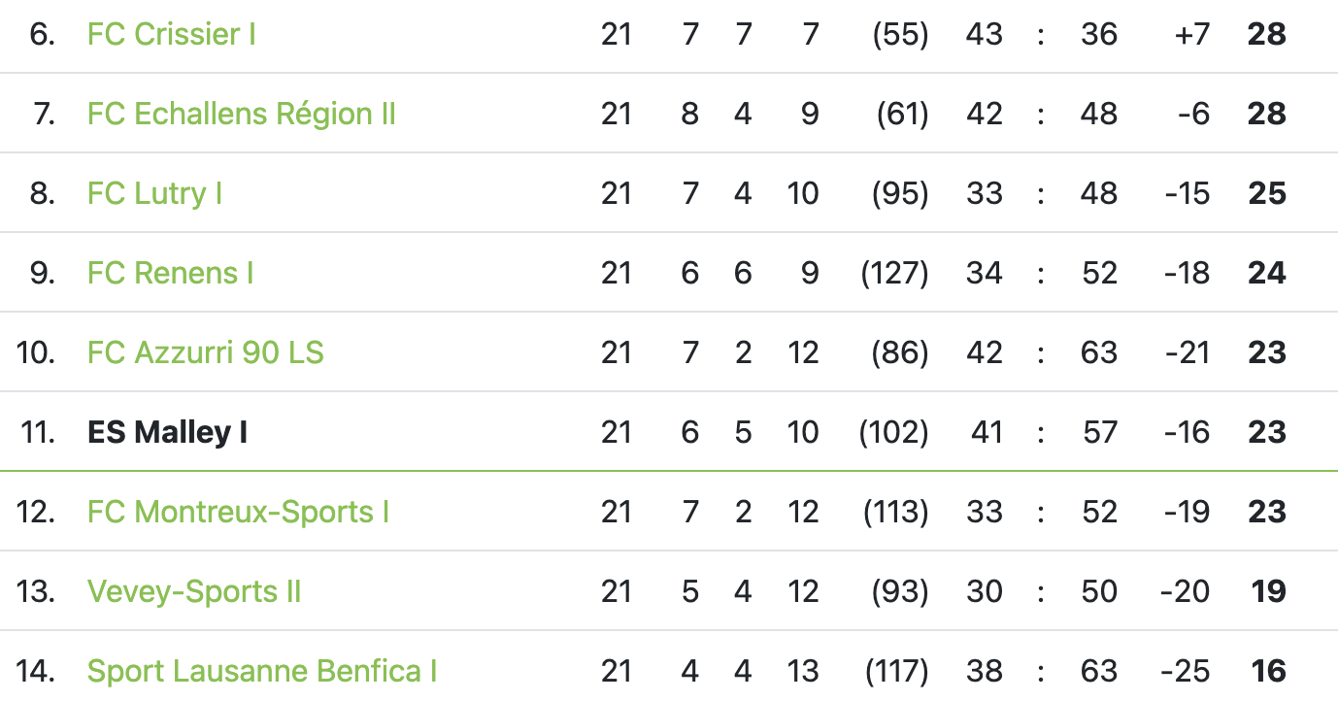Click ES Malley I's -16 goal difference
Screen dimensions: 1338x701
(1187, 432)
